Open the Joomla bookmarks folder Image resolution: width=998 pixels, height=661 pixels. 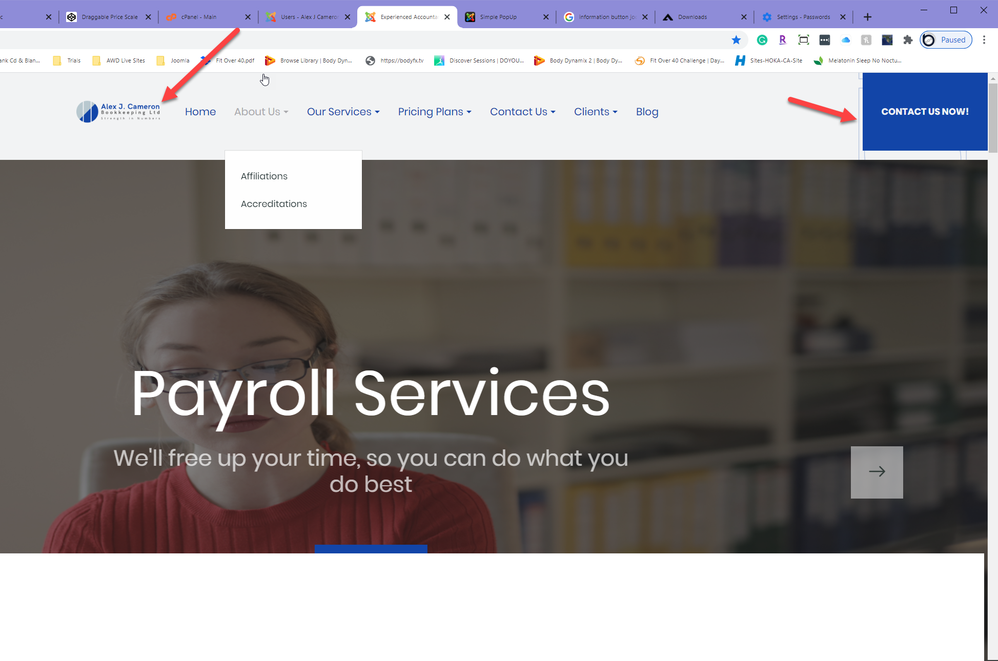click(174, 60)
